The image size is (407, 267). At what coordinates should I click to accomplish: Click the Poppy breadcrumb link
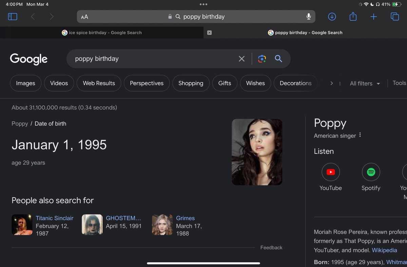(x=20, y=124)
